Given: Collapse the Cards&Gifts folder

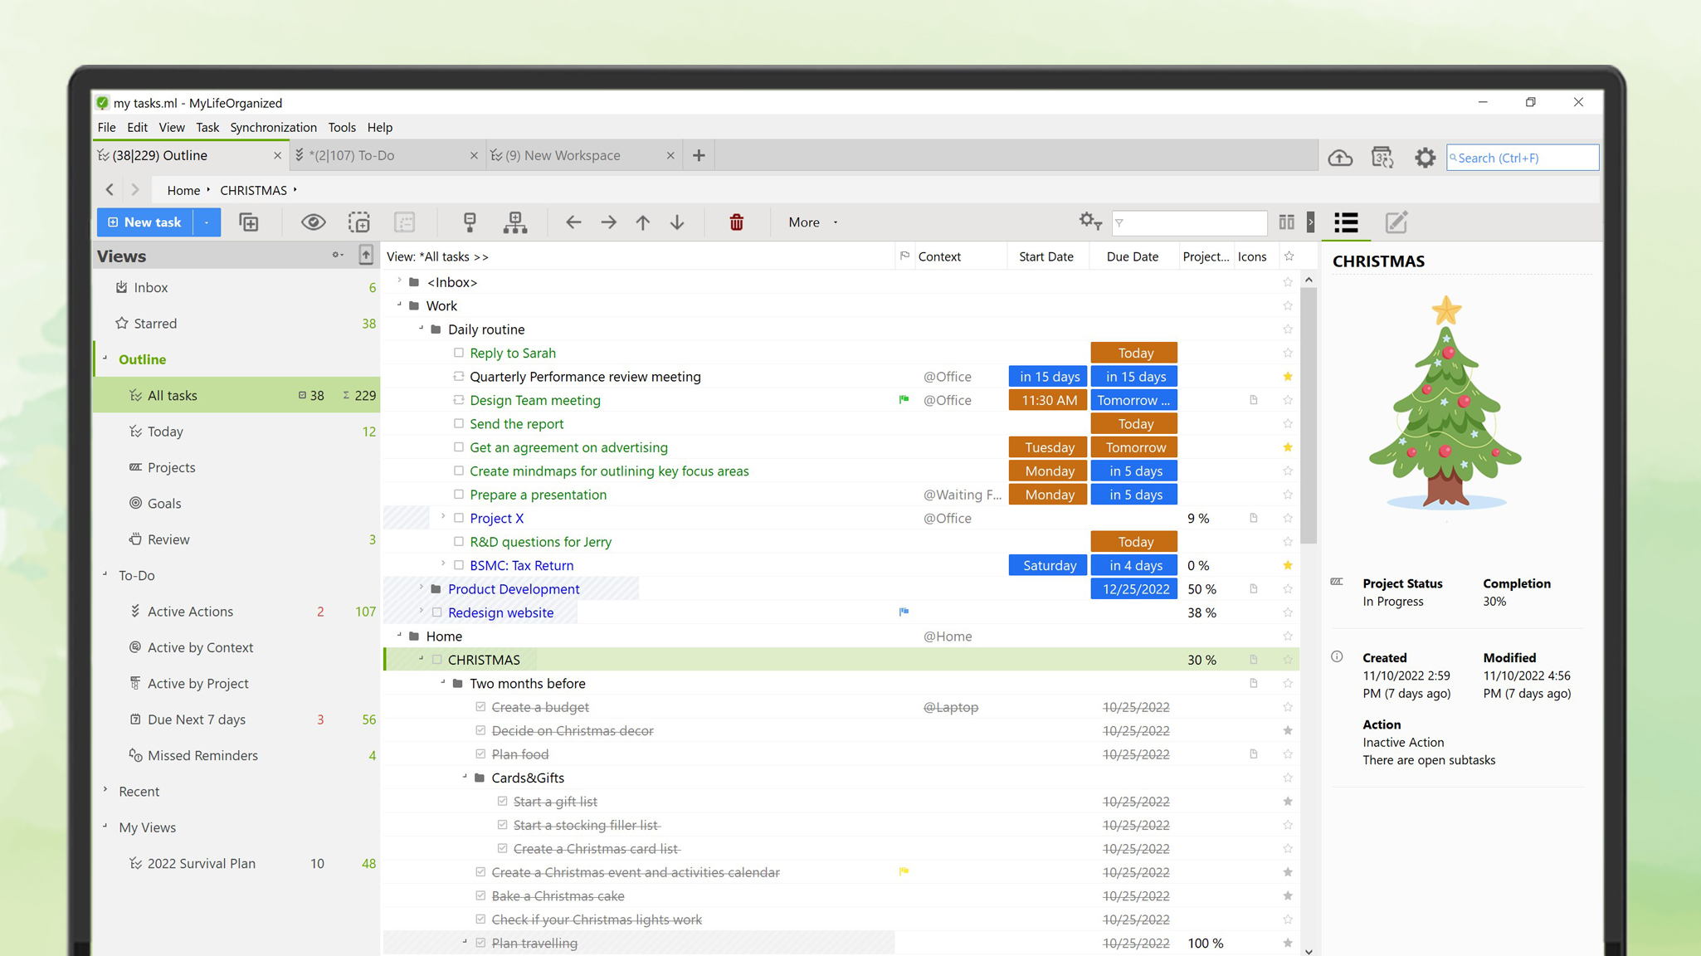Looking at the screenshot, I should [x=465, y=777].
